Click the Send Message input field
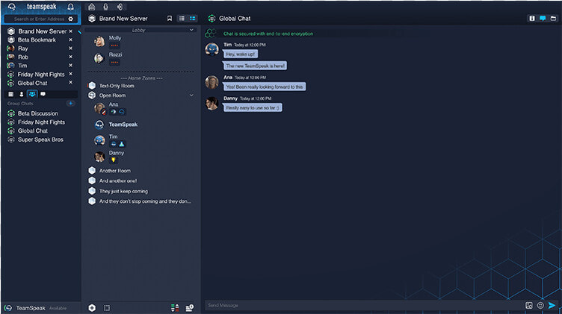The height and width of the screenshot is (314, 562). (362, 305)
